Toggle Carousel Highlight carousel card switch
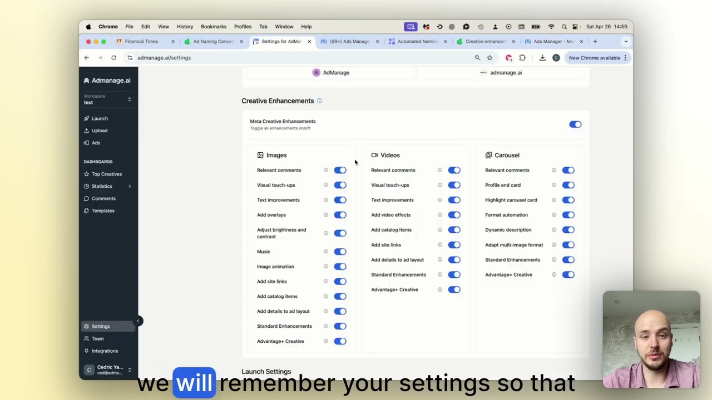Image resolution: width=712 pixels, height=400 pixels. 568,200
